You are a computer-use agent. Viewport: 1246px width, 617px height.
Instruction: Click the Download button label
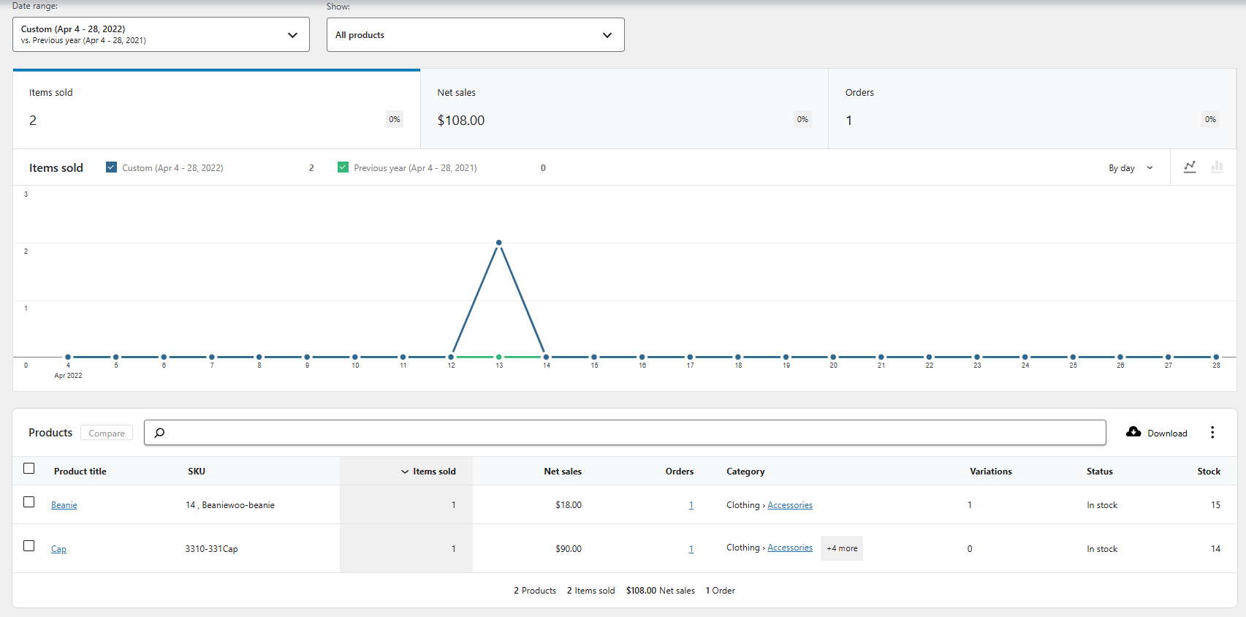(1167, 434)
